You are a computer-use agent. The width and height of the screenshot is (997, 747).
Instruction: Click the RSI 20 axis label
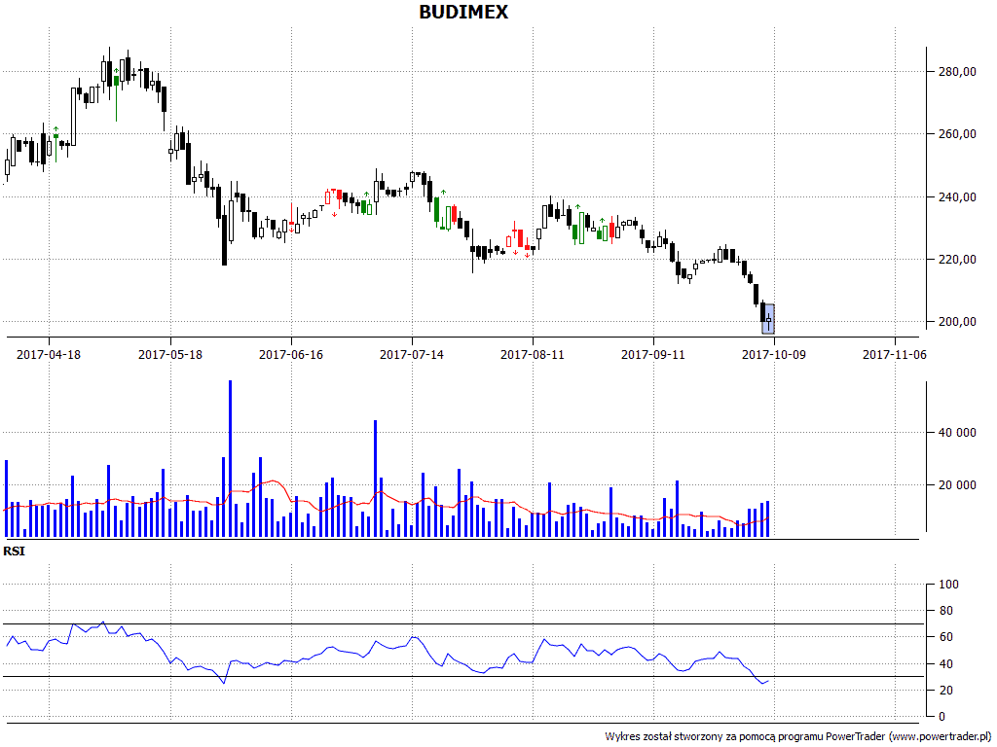[946, 691]
